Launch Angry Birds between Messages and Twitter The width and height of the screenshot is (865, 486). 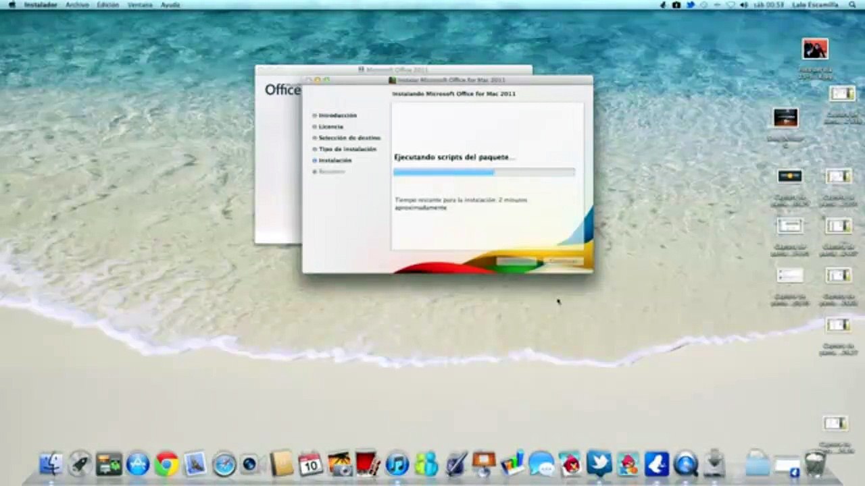point(570,464)
